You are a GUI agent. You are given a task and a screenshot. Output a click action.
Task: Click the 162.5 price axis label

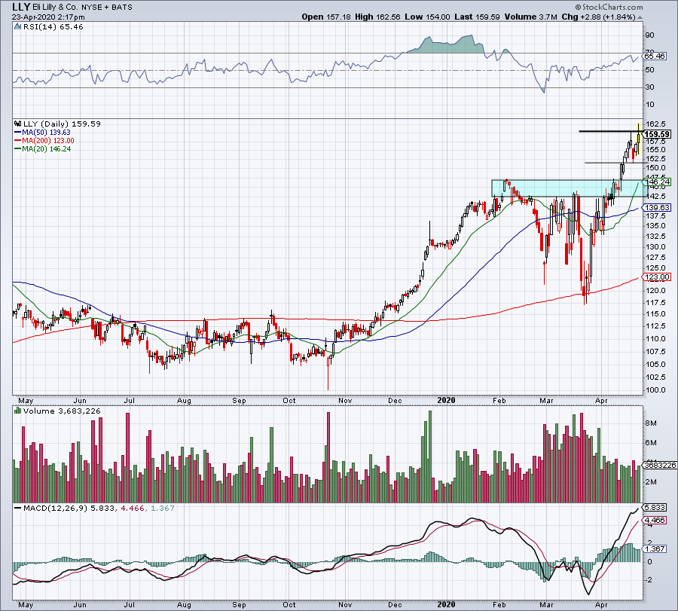pos(655,124)
